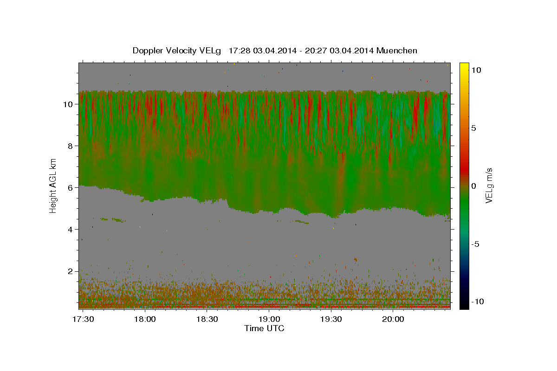Click the 19:30 time axis label
This screenshot has width=557, height=371.
pyautogui.click(x=331, y=320)
